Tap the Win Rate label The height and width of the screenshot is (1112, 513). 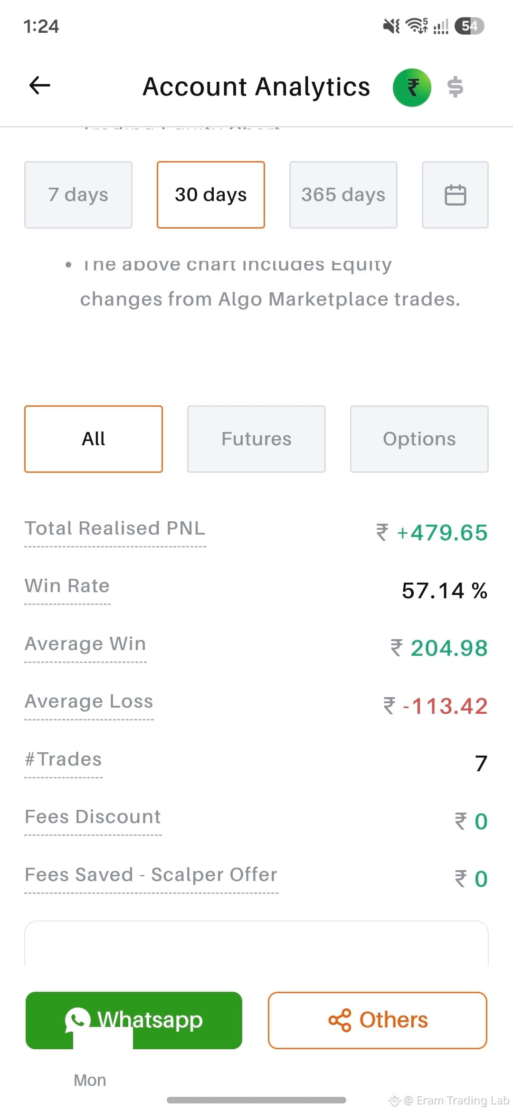tap(67, 586)
